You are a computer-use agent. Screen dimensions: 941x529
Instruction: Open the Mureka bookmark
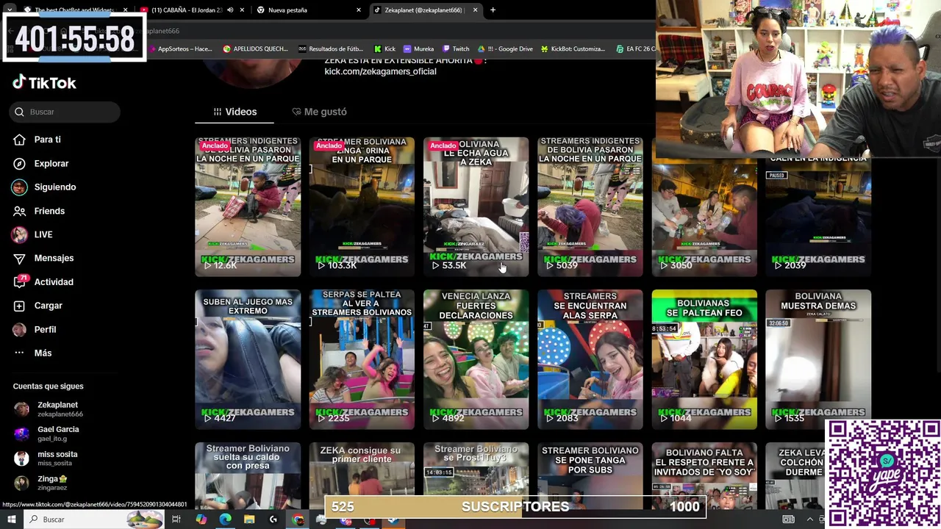[x=418, y=48]
